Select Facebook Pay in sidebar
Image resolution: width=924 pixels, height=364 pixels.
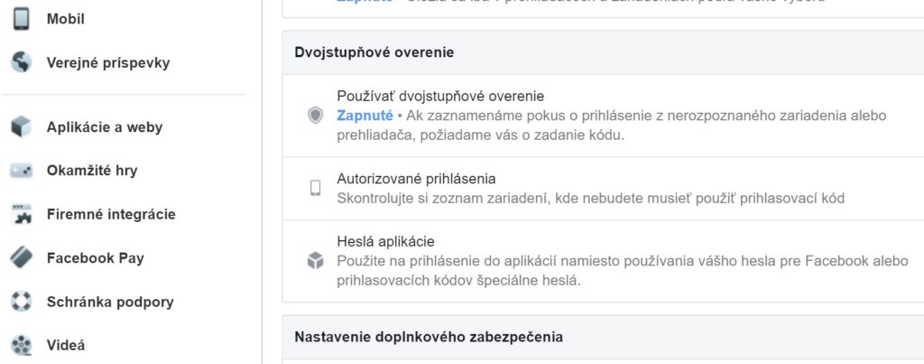95,258
